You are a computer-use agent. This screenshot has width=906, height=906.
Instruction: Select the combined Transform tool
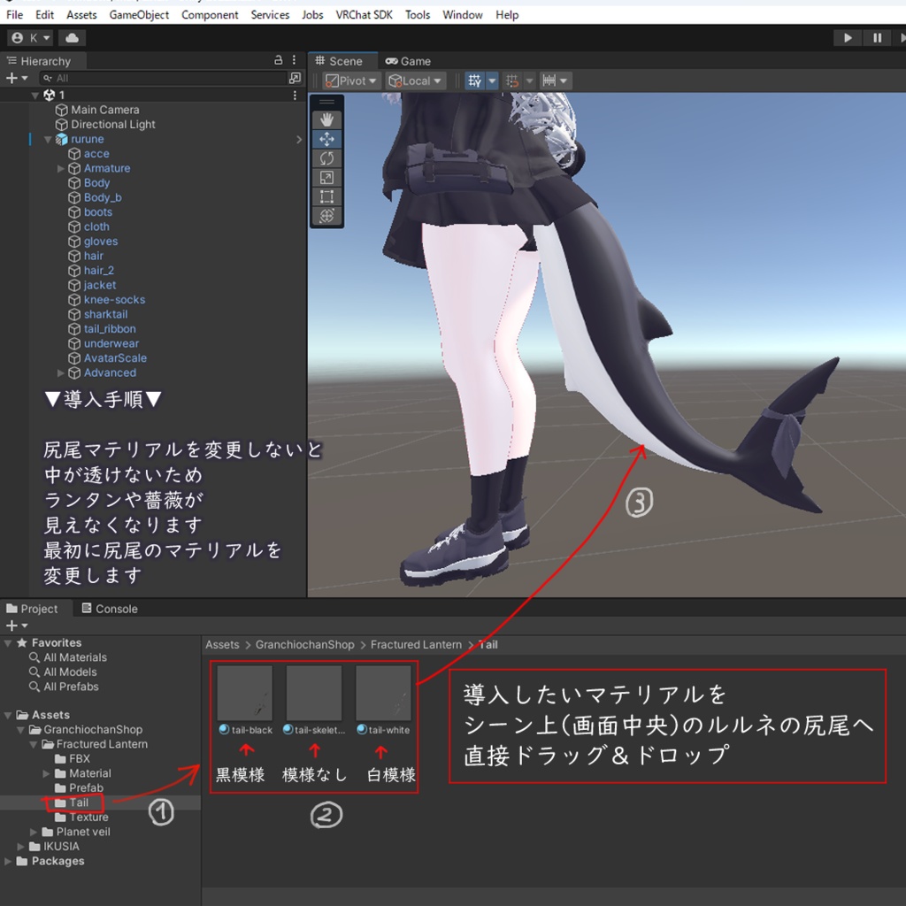326,216
